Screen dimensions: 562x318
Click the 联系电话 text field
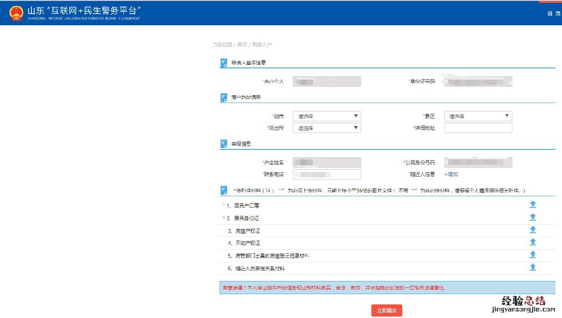tap(326, 174)
